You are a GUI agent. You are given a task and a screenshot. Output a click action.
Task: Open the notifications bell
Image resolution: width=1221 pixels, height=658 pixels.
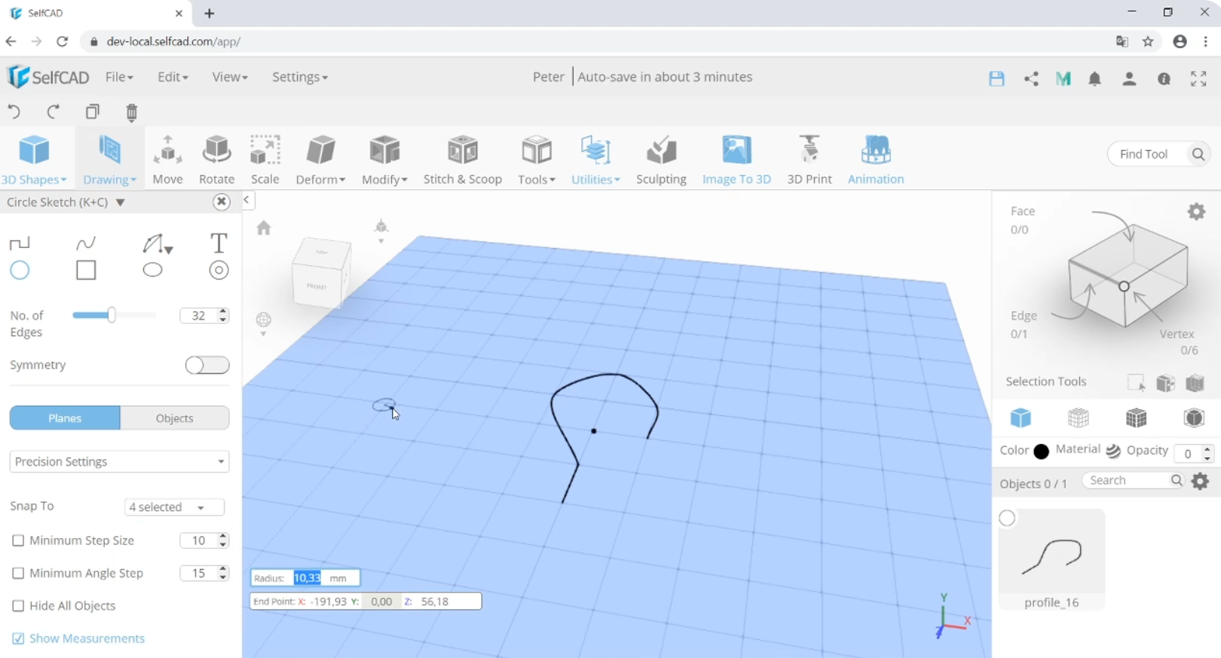(x=1094, y=78)
